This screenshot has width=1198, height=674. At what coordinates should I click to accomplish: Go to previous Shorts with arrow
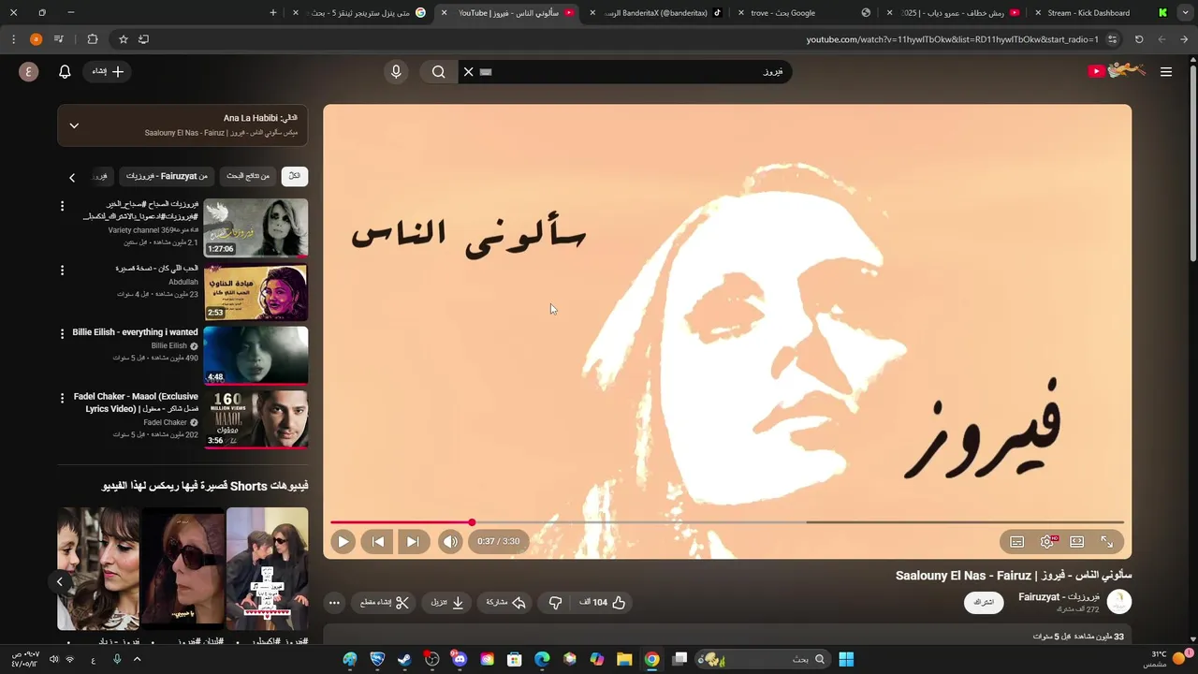pyautogui.click(x=59, y=582)
